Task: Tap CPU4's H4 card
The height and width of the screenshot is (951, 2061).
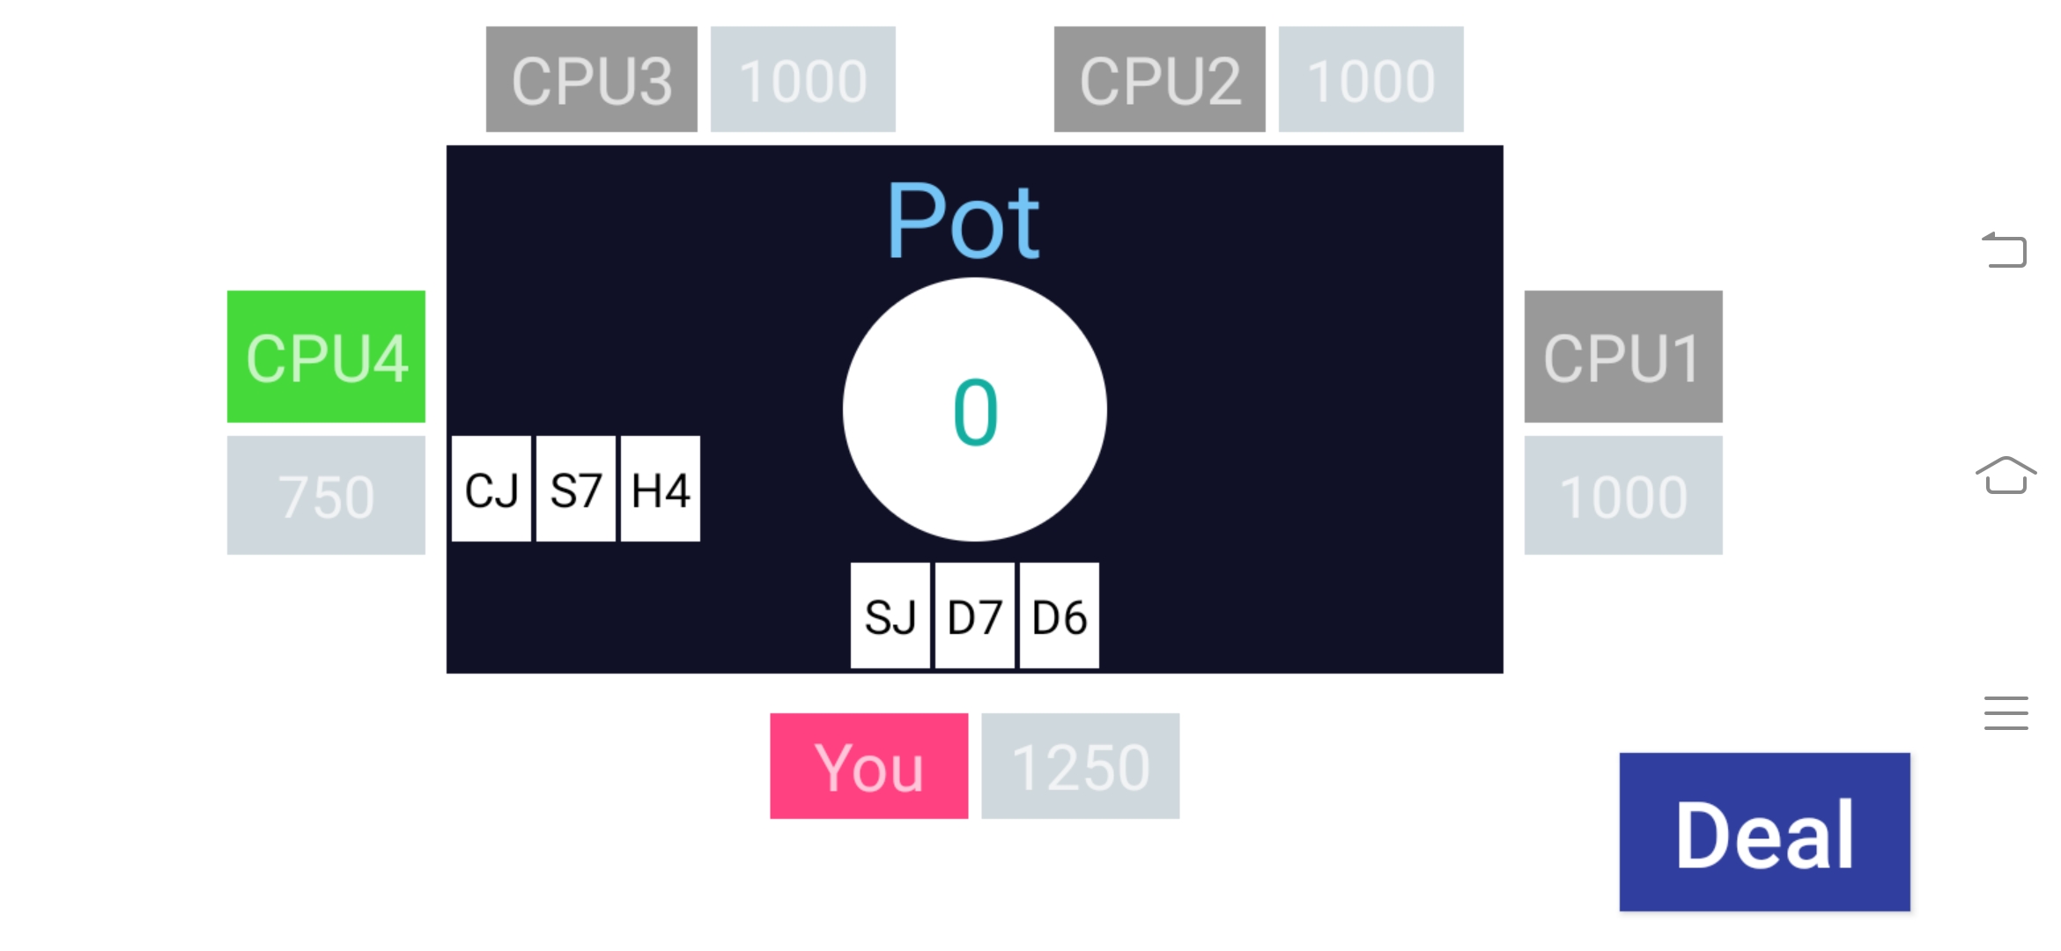Action: [x=661, y=489]
